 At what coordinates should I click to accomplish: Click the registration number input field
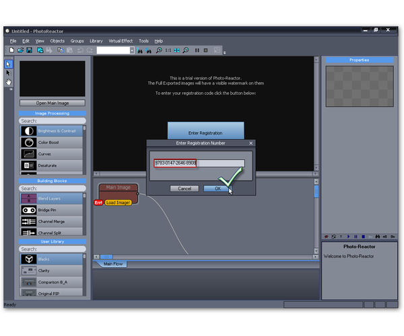tap(199, 163)
